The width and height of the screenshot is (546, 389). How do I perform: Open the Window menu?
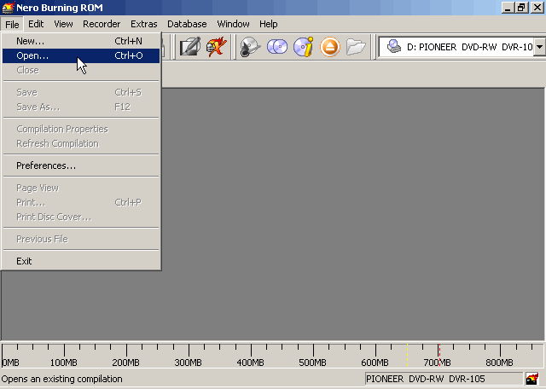coord(233,24)
